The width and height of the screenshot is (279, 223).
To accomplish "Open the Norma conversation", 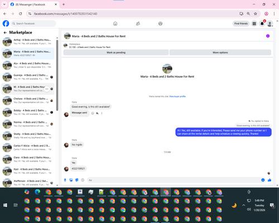I will (x=28, y=124).
